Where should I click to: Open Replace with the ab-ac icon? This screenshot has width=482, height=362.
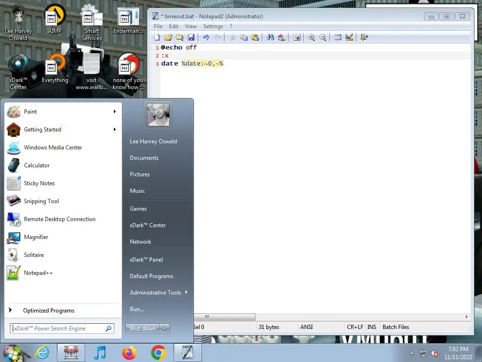pyautogui.click(x=281, y=37)
